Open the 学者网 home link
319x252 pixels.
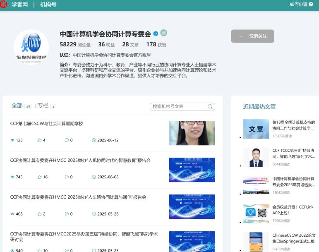tap(19, 5)
